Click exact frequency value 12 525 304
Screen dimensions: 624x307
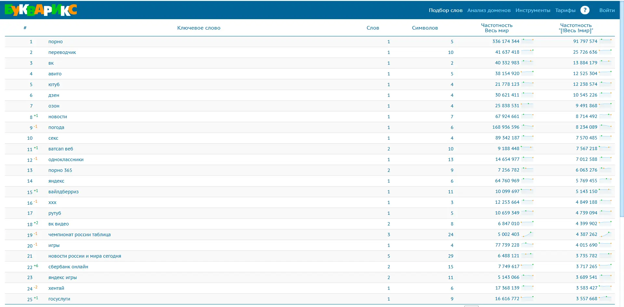pos(585,73)
